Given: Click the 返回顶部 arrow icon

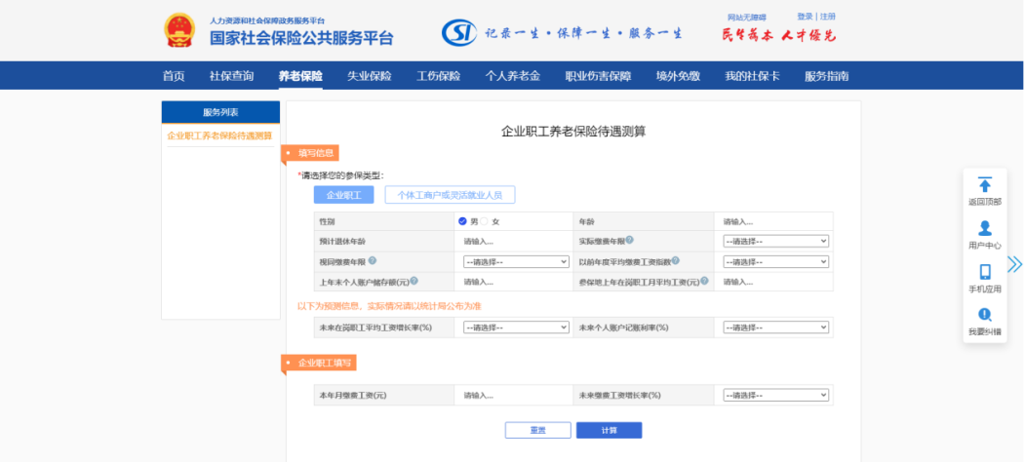Looking at the screenshot, I should [984, 185].
